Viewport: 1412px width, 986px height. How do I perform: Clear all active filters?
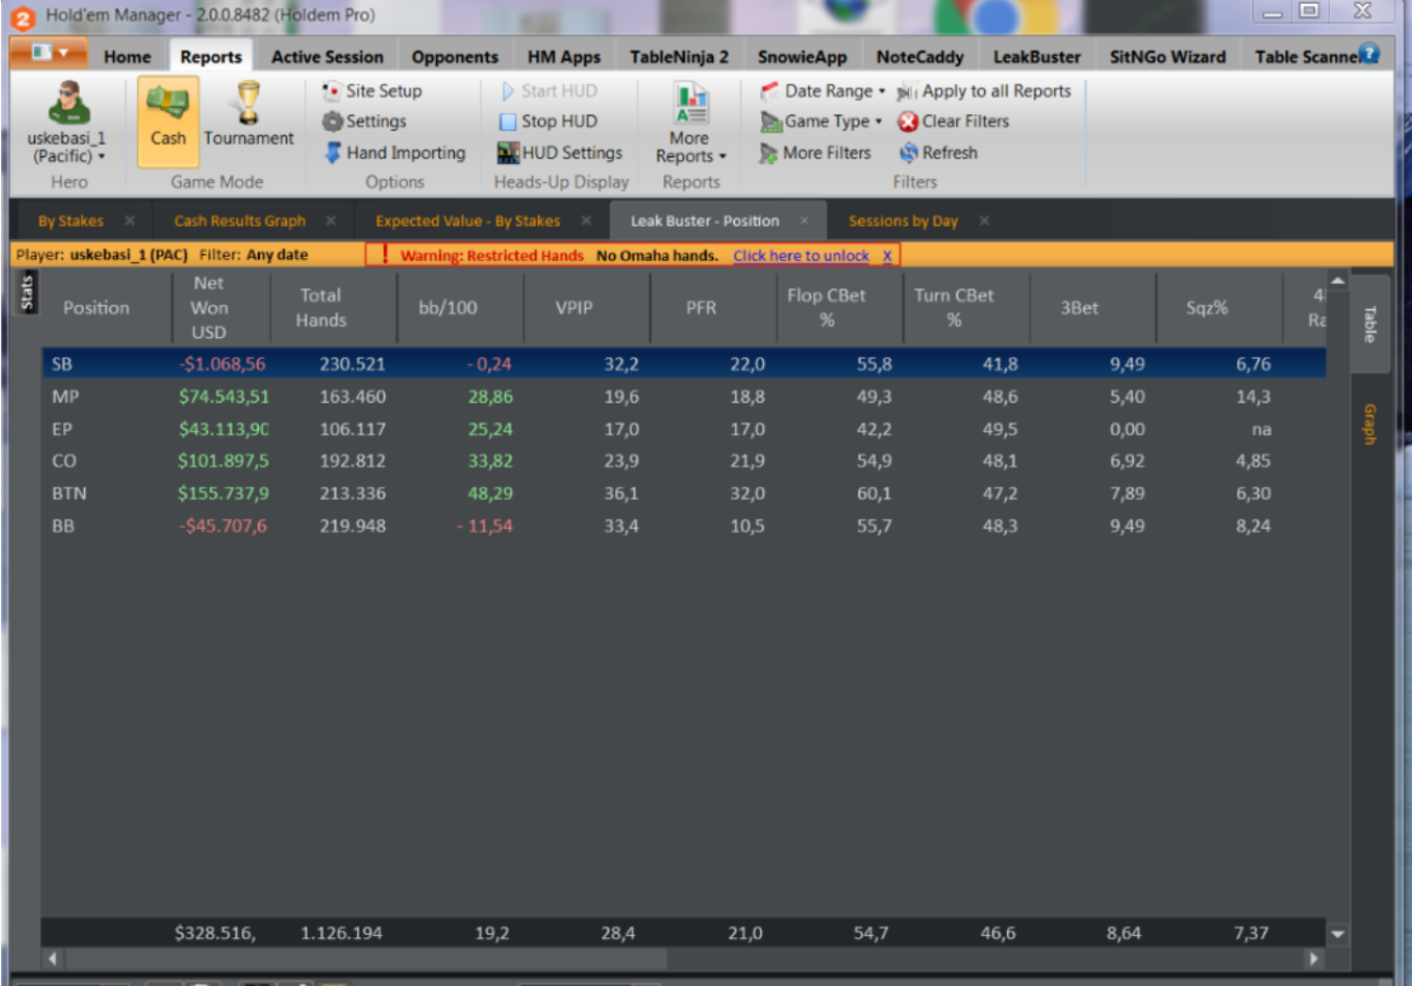953,121
